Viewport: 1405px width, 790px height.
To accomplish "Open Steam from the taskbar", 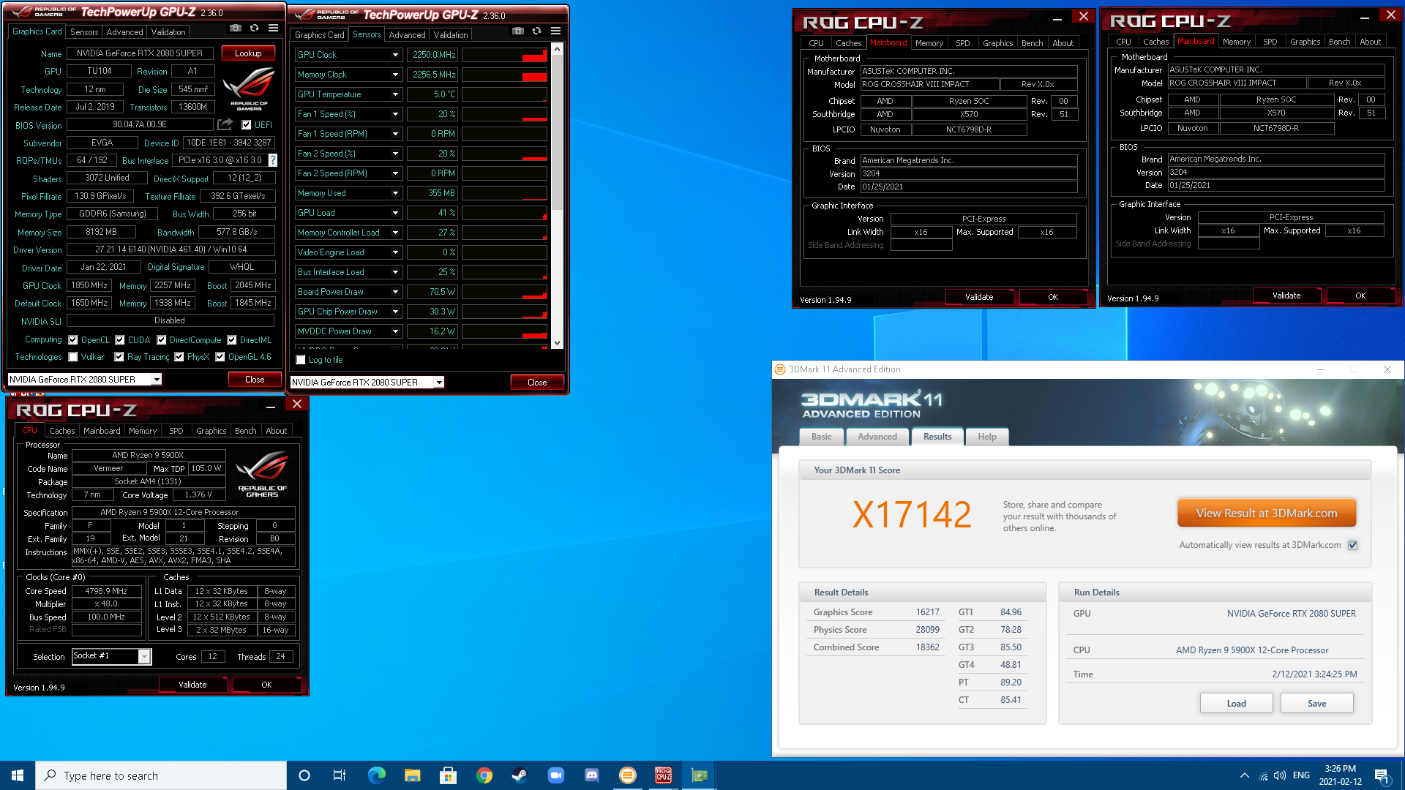I will coord(520,775).
